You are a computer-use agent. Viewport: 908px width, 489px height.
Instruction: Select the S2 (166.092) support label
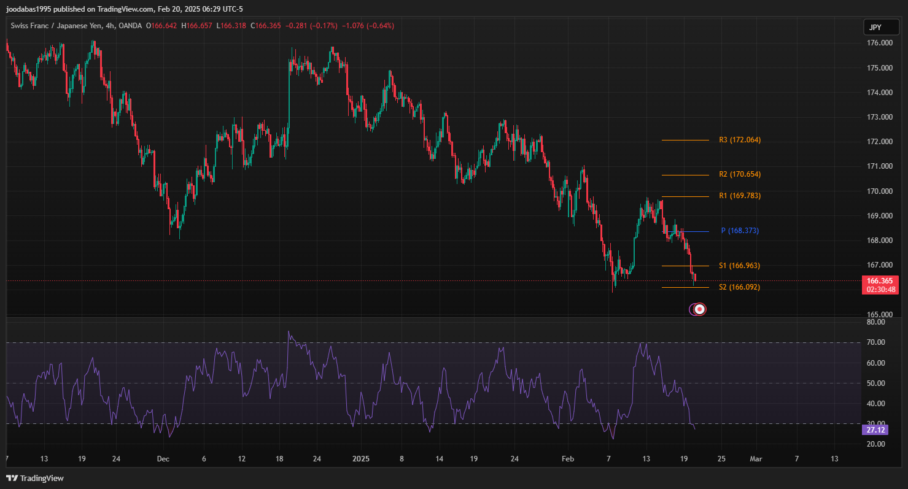point(739,287)
